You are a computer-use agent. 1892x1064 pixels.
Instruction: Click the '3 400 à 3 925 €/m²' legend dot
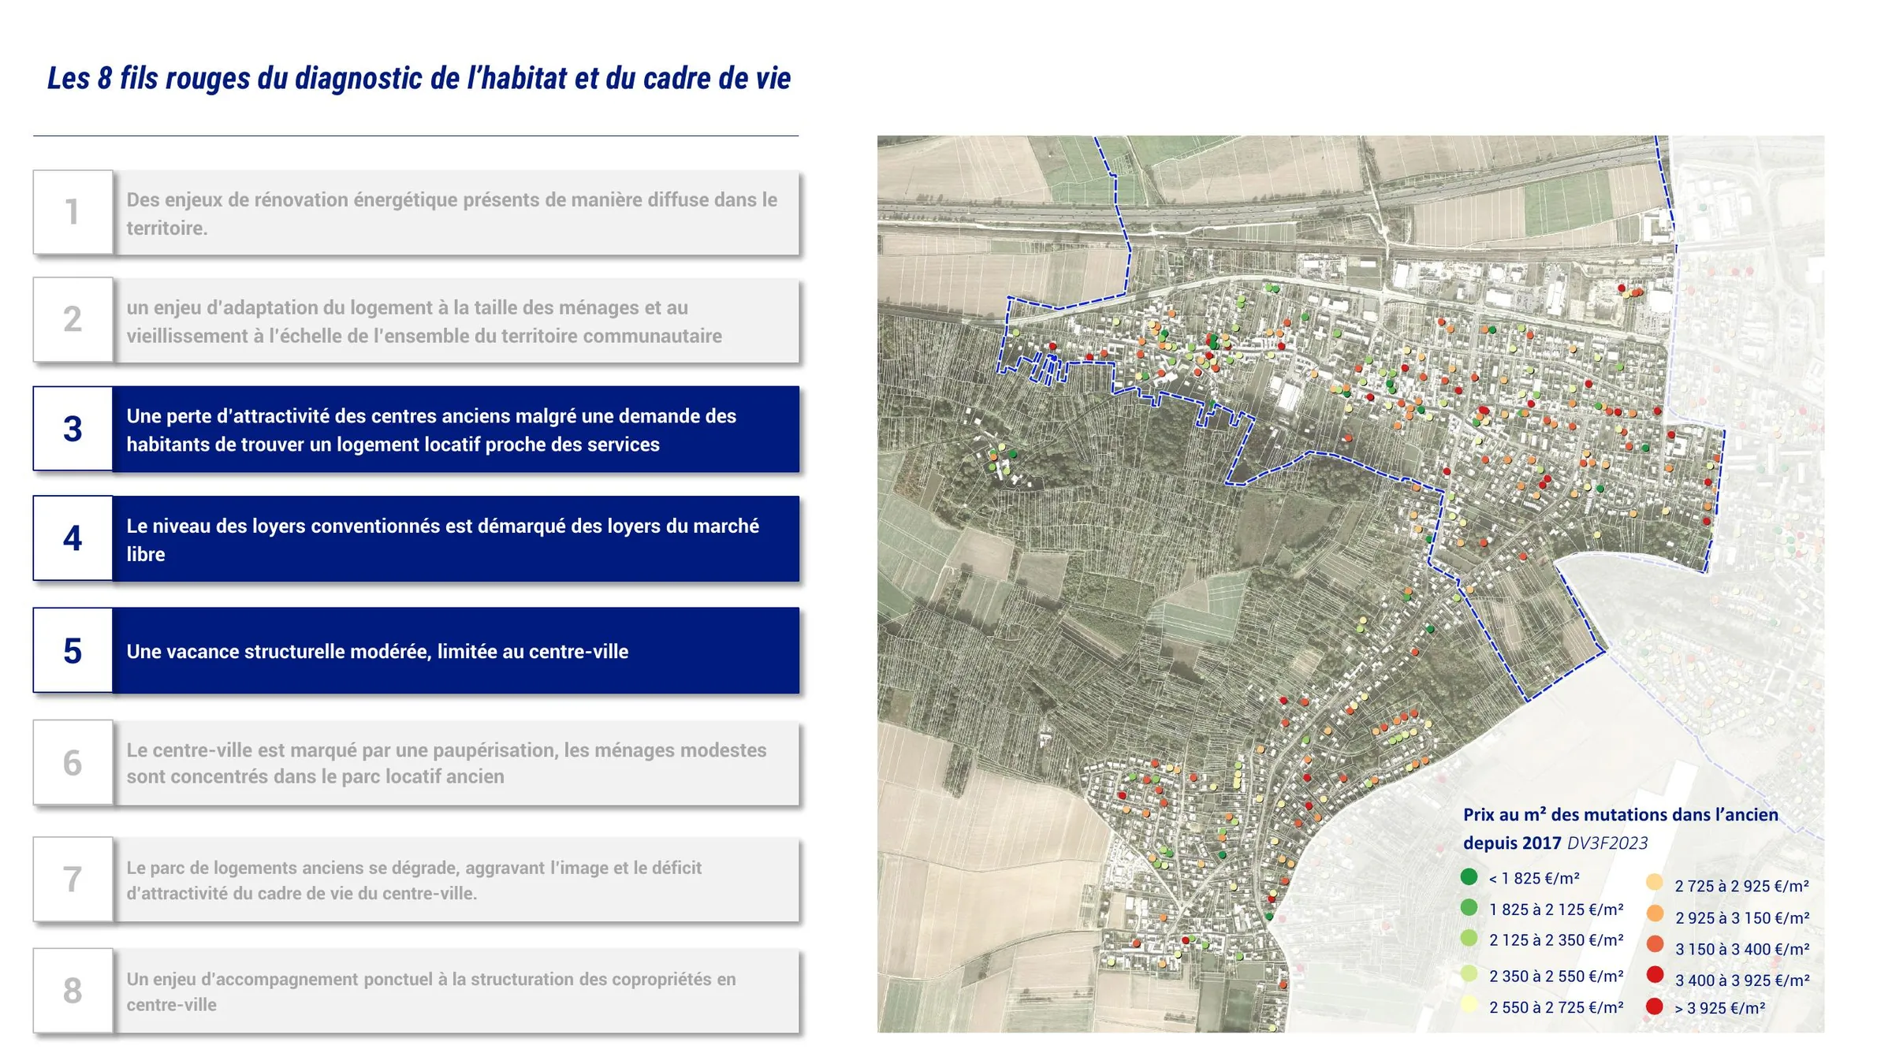click(x=1655, y=975)
